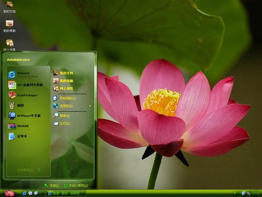Open 我的文档 desktop icon
This screenshot has height=197, width=262.
pos(9,7)
